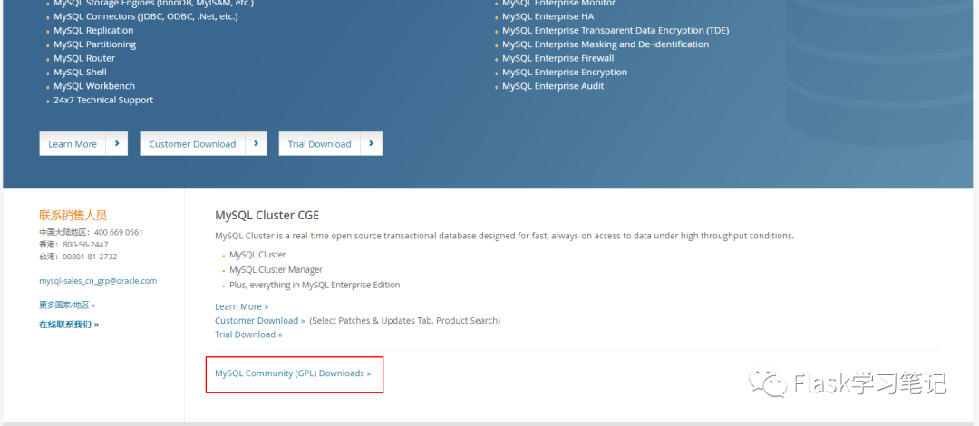The height and width of the screenshot is (426, 979).
Task: Select the MySQL Partitioning list item
Action: click(x=95, y=44)
